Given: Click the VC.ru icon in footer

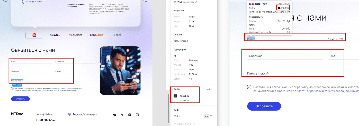Looking at the screenshot, I should tap(137, 115).
